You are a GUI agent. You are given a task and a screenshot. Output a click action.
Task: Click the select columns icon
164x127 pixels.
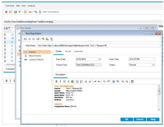coord(25,12)
